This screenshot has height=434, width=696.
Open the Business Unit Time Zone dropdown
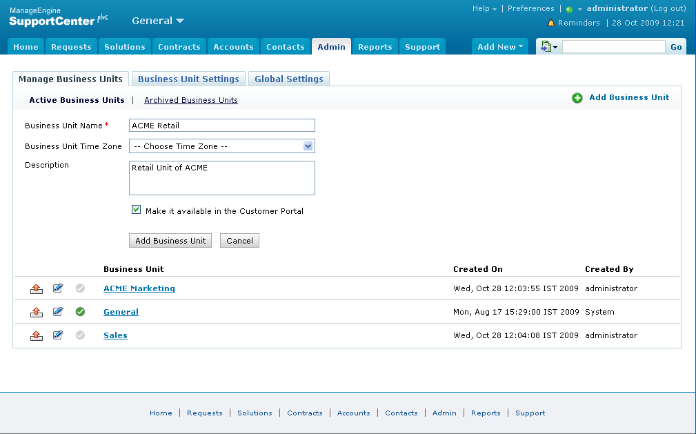[x=222, y=146]
